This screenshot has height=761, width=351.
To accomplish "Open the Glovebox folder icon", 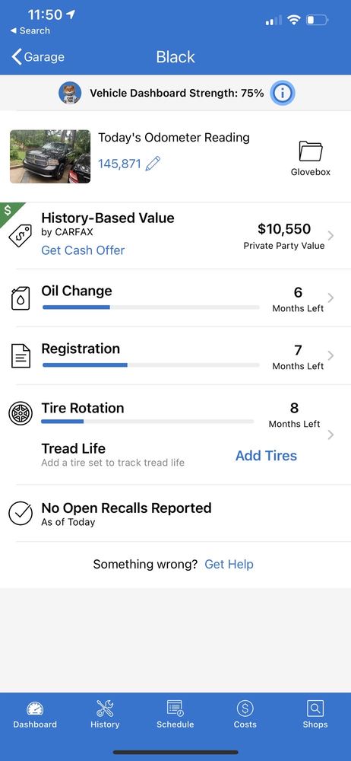I will tap(310, 151).
